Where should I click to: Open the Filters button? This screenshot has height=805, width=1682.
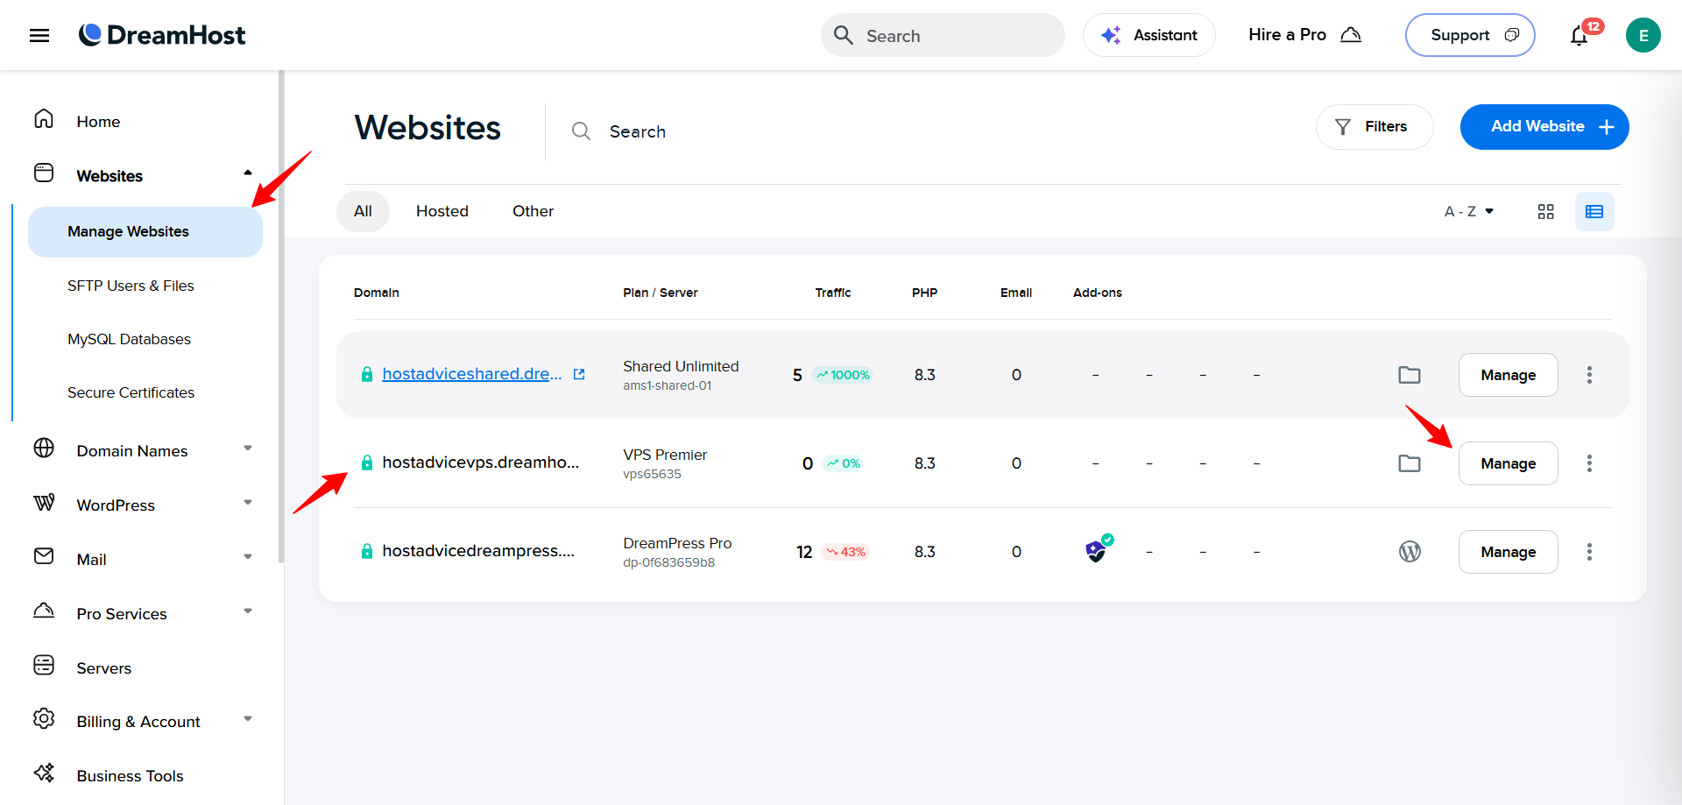1375,127
